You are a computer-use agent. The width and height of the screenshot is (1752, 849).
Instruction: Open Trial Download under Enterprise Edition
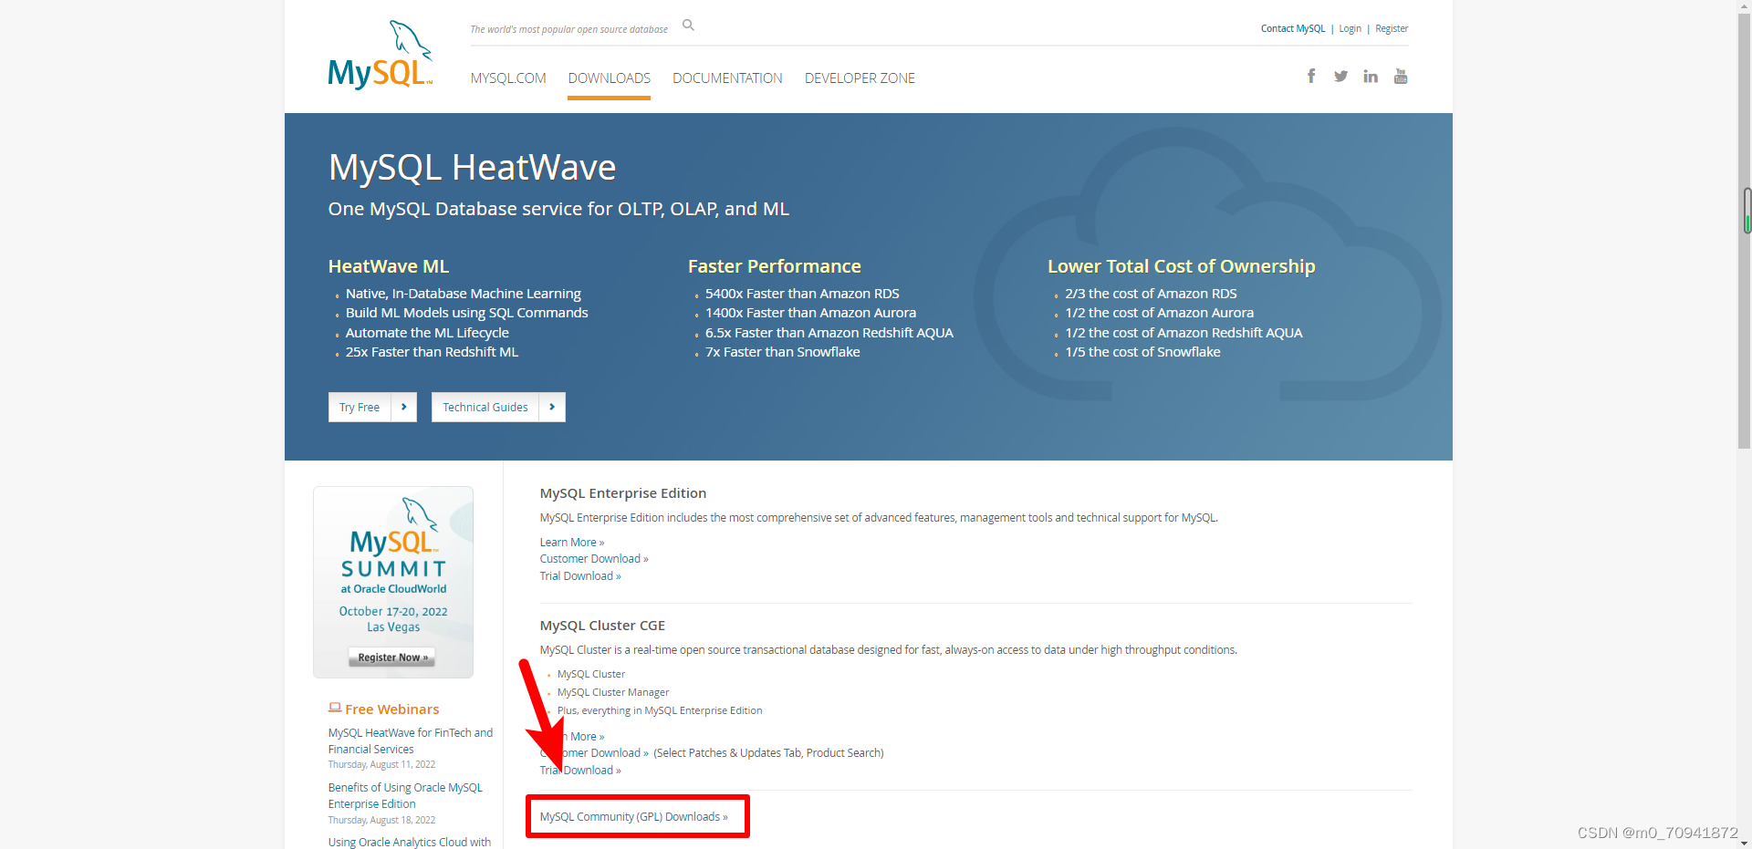580,576
